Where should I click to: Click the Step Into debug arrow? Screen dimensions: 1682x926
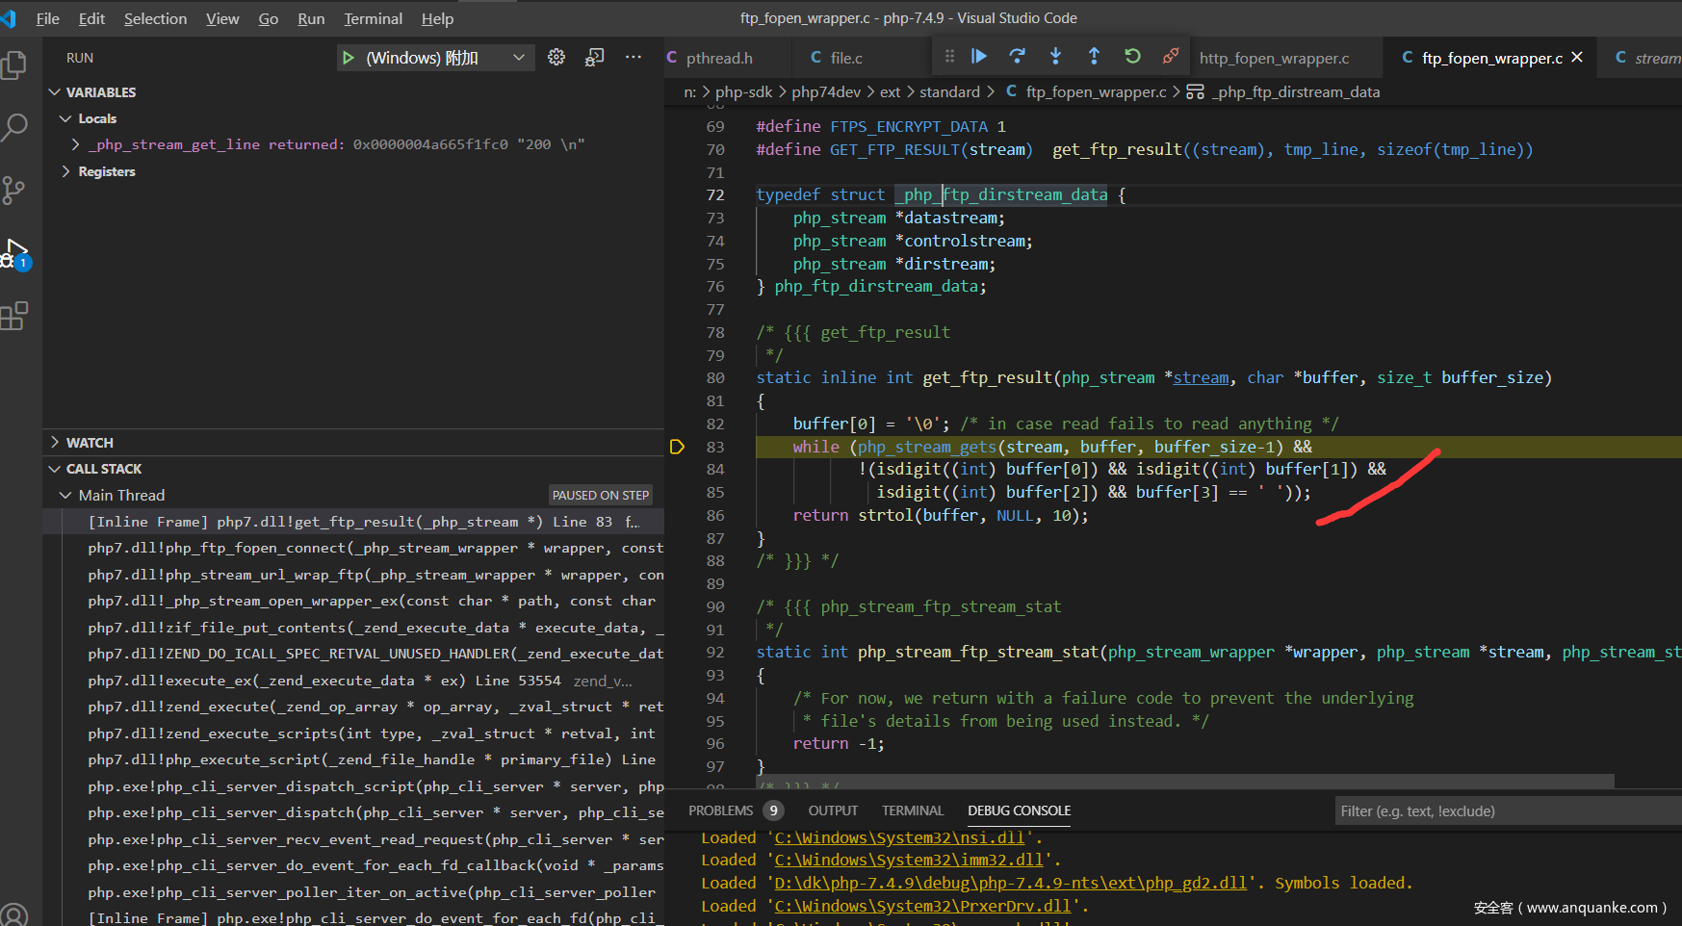click(x=1055, y=57)
